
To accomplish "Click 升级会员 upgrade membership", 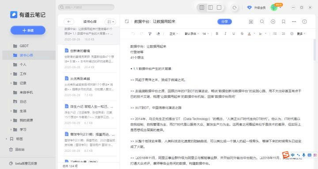I will 260,7.
